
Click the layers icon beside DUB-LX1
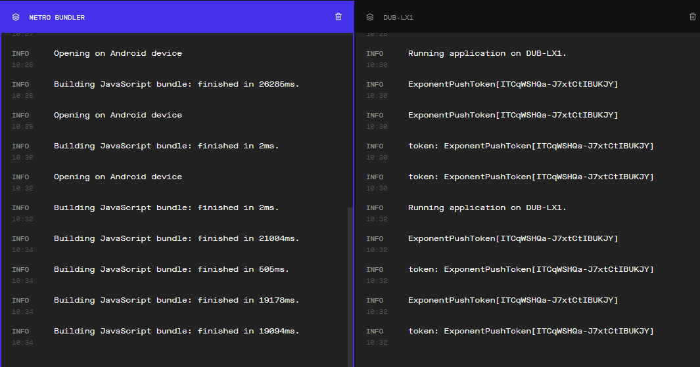(x=370, y=17)
